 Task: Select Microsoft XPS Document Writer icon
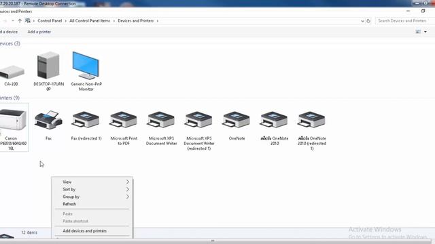click(161, 119)
